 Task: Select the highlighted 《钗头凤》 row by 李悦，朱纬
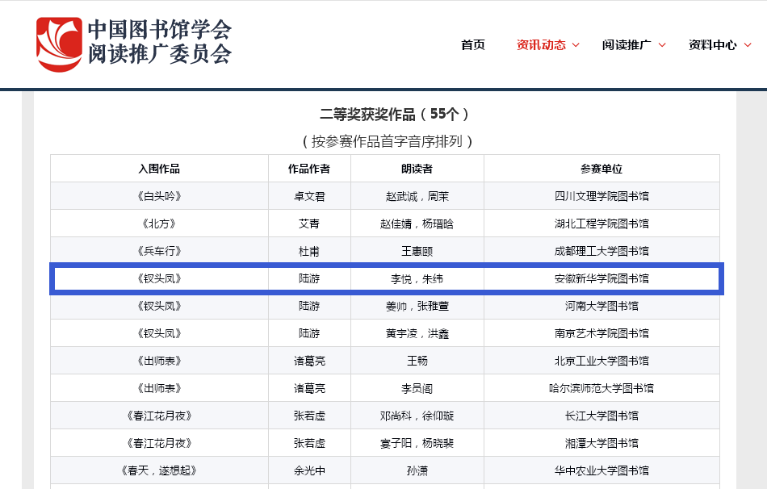386,278
